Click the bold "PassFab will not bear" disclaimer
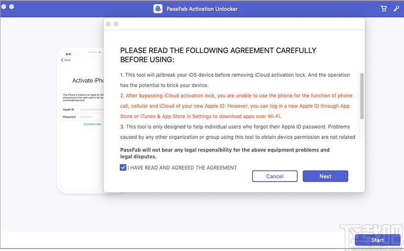404x251 pixels. (225, 153)
